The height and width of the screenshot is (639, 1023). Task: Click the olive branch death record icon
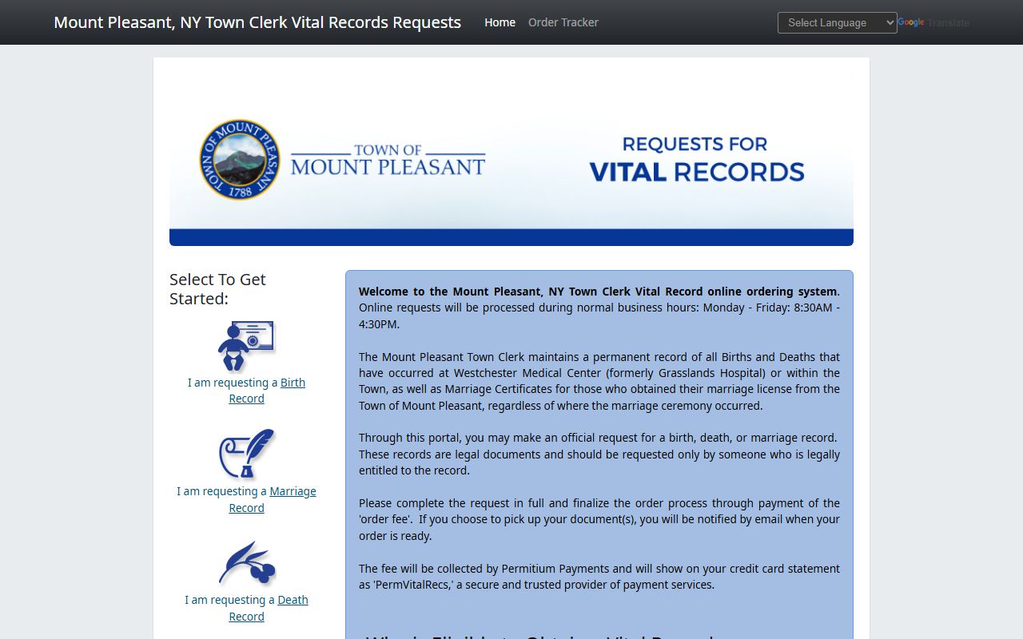(246, 563)
